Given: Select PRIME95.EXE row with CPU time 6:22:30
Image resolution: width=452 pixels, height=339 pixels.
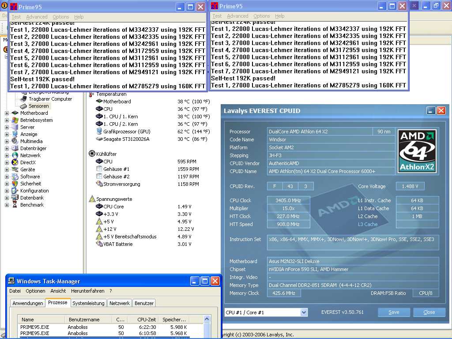Looking at the screenshot, I should coord(104,327).
